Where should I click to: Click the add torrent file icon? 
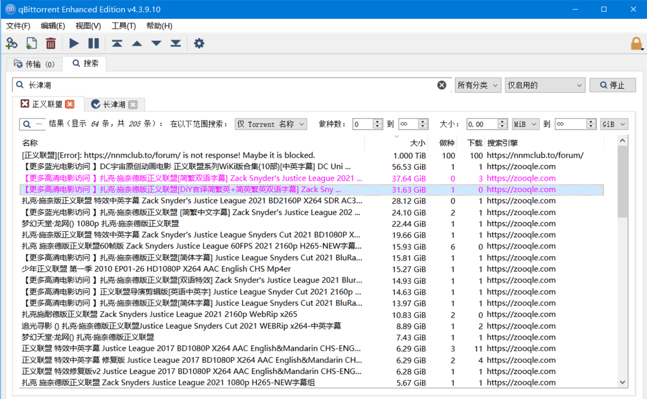point(31,43)
